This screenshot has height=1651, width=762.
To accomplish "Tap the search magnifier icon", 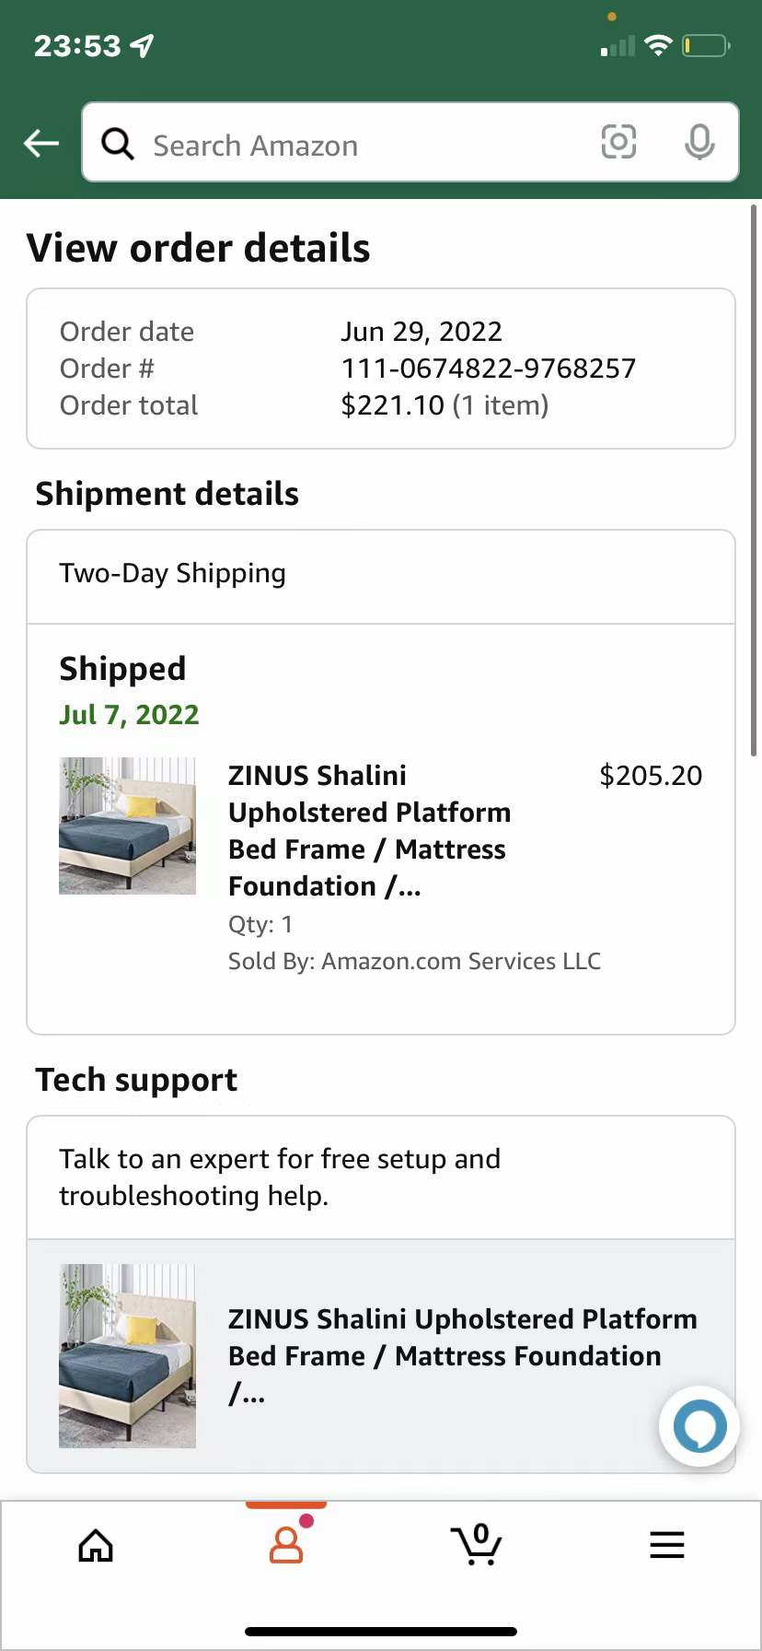I will click(118, 144).
